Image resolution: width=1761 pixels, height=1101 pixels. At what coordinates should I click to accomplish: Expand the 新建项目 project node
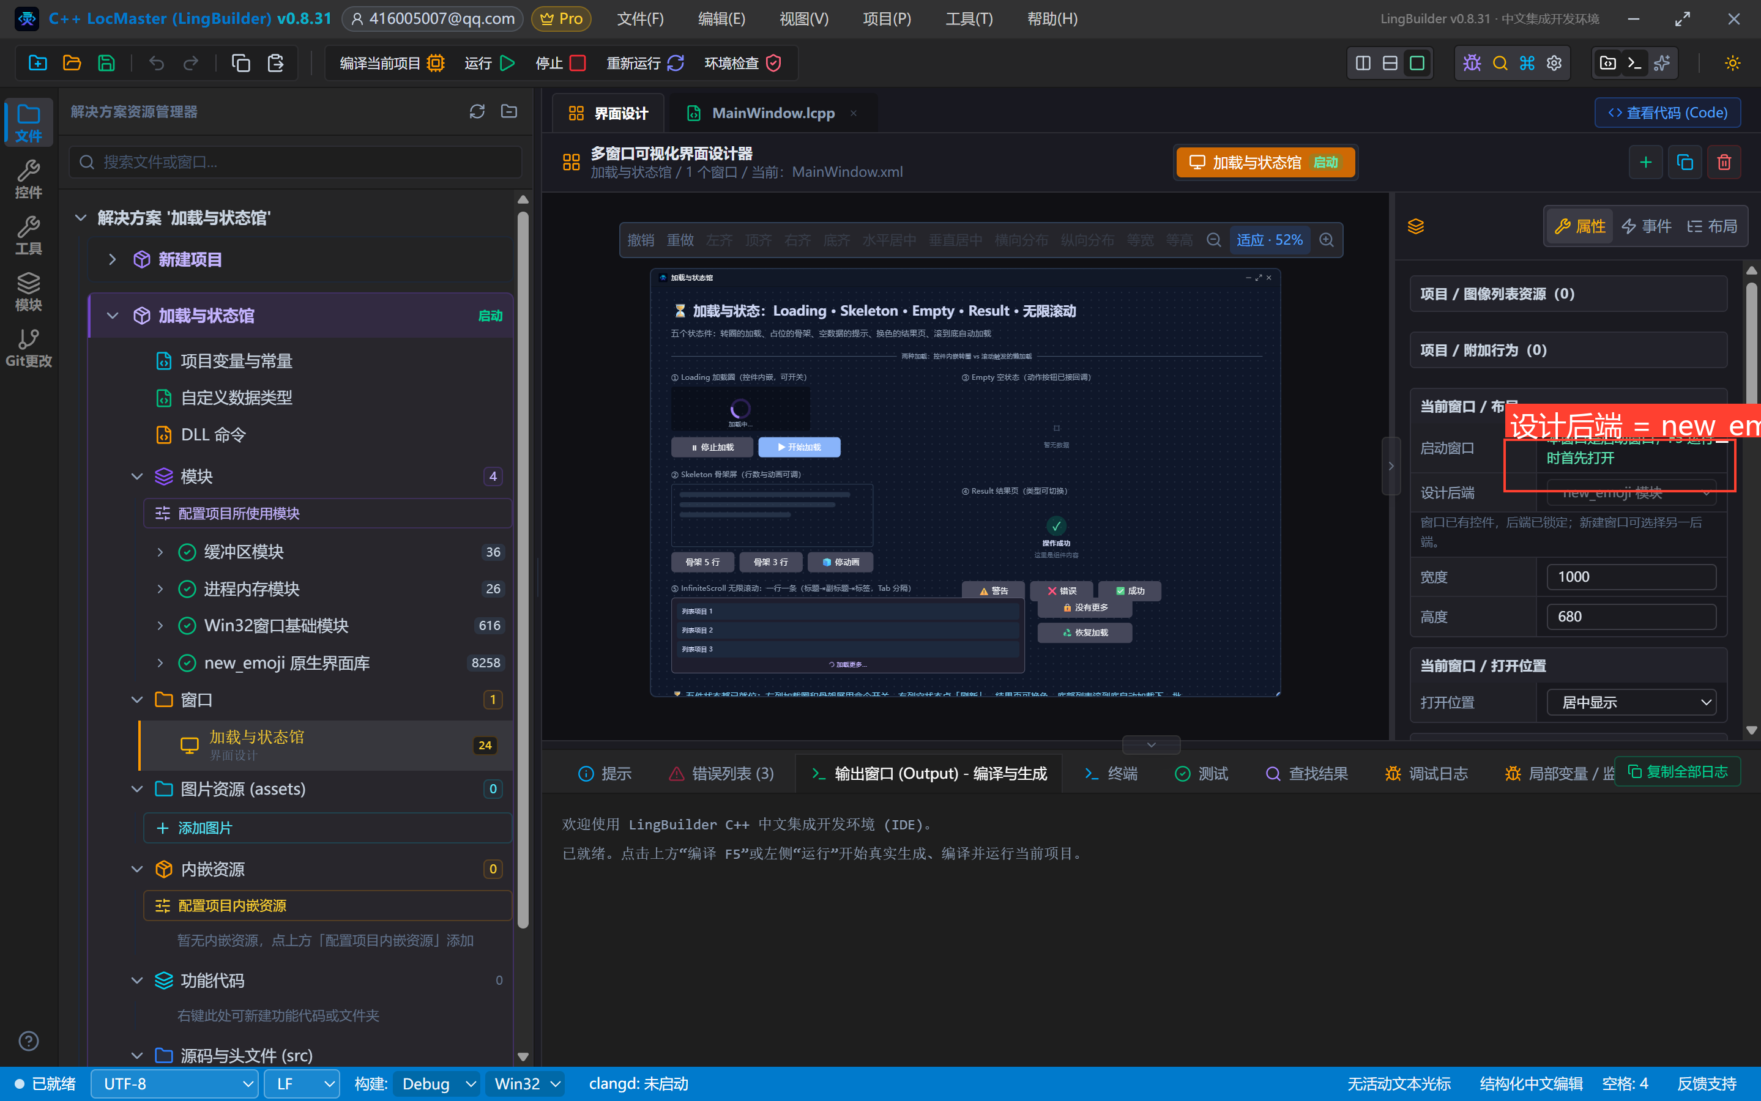coord(112,259)
